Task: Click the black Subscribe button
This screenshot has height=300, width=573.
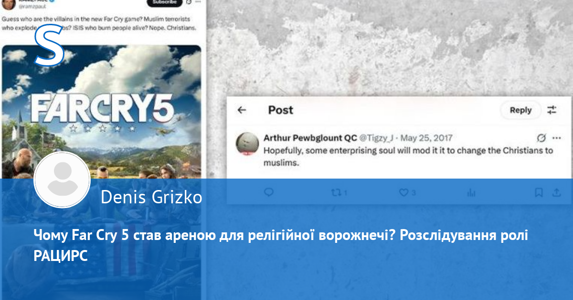Action: coord(164,2)
